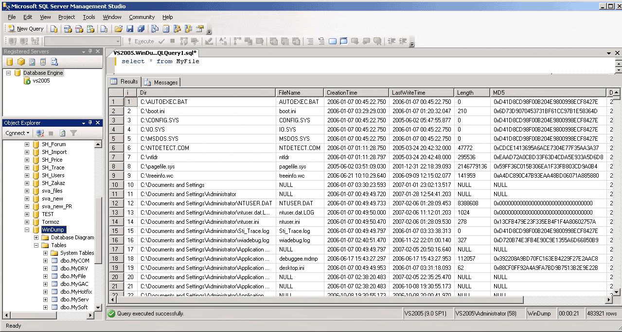Expand the SH_Forum database node
Image resolution: width=622 pixels, height=332 pixels.
[x=27, y=144]
